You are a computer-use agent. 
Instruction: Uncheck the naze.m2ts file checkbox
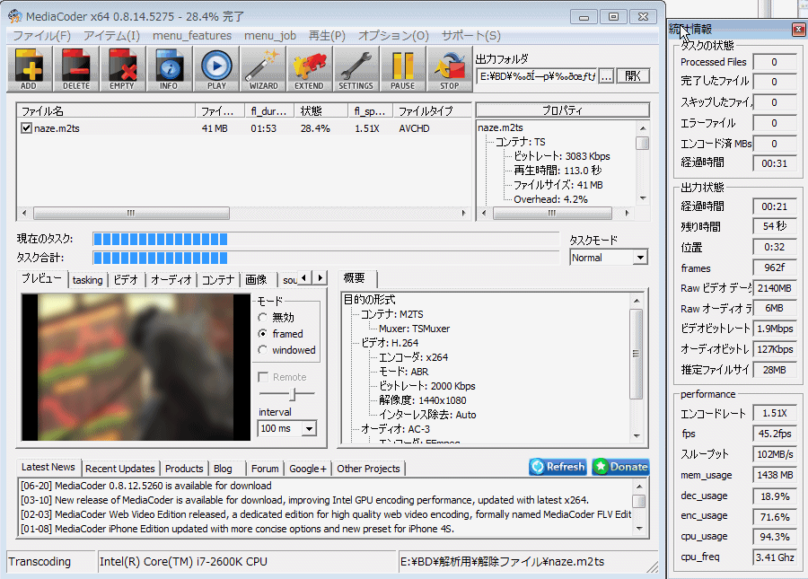[x=26, y=128]
